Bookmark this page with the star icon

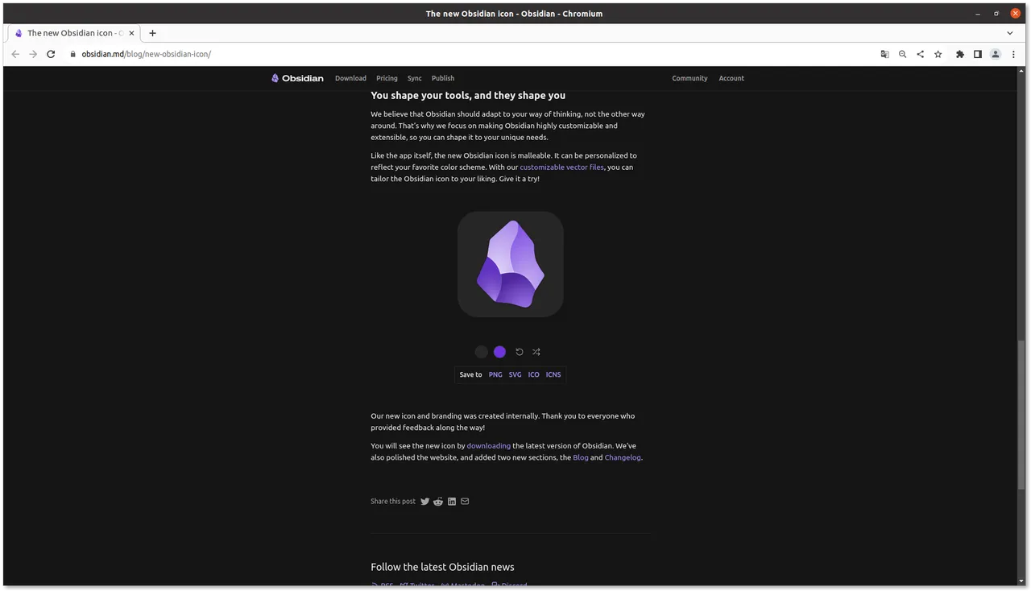938,54
